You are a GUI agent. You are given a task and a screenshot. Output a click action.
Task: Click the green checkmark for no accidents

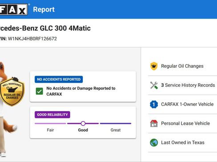click(40, 91)
